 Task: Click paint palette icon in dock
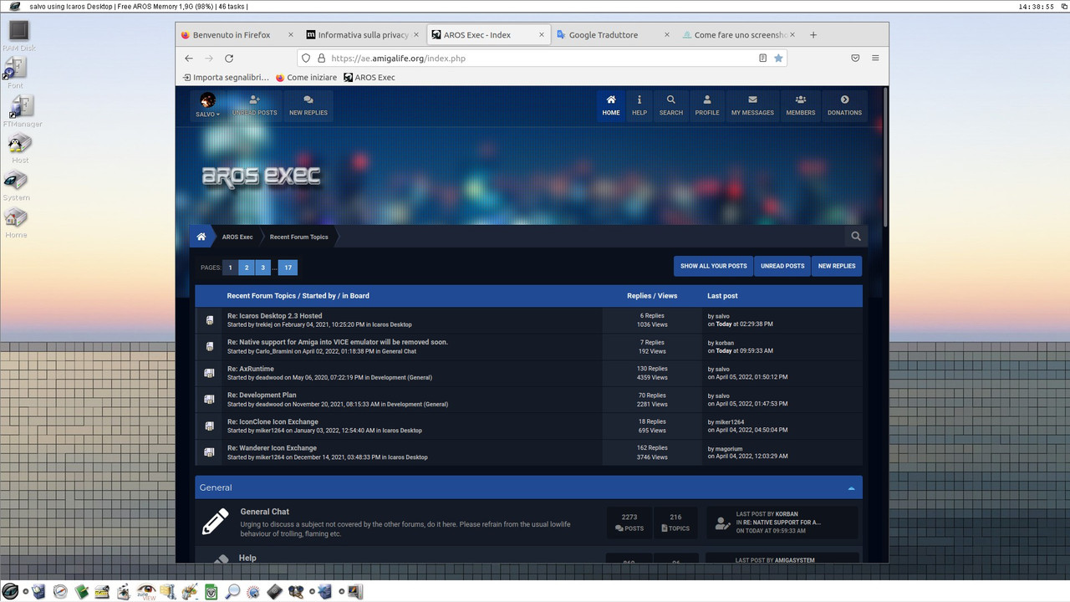point(190,591)
